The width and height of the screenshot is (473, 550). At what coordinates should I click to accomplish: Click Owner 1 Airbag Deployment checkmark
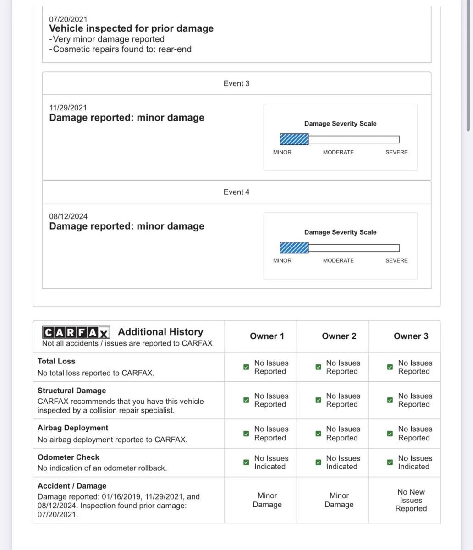pyautogui.click(x=246, y=433)
